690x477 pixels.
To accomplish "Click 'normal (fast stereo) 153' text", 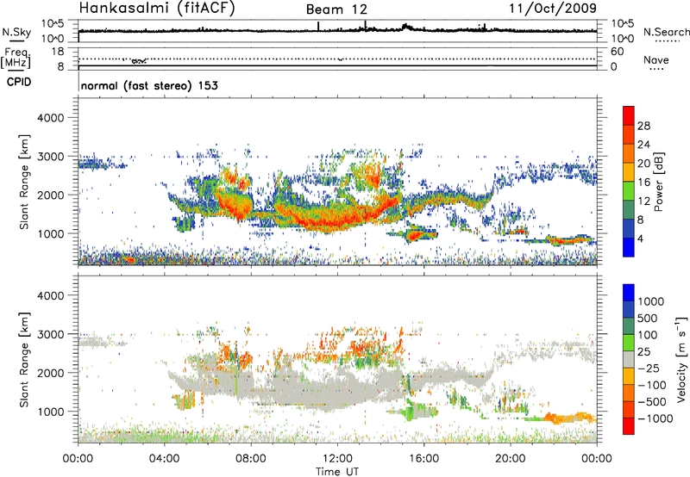I will tap(149, 85).
